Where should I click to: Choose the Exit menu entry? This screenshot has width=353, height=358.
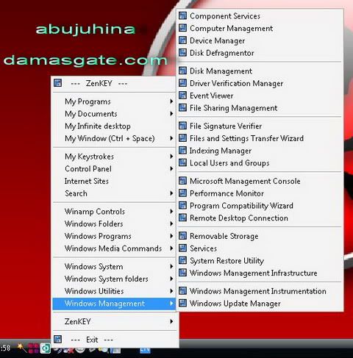(x=114, y=340)
